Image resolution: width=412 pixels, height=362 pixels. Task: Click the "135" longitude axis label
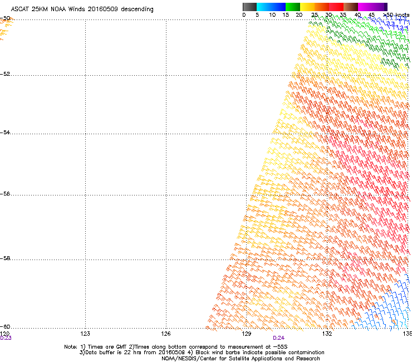(408, 334)
